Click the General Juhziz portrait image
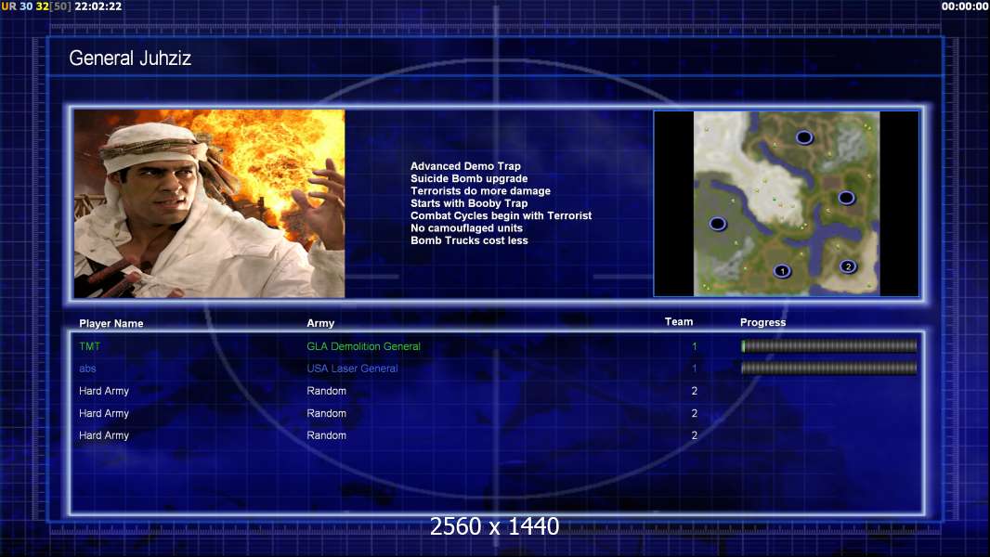 pyautogui.click(x=209, y=203)
